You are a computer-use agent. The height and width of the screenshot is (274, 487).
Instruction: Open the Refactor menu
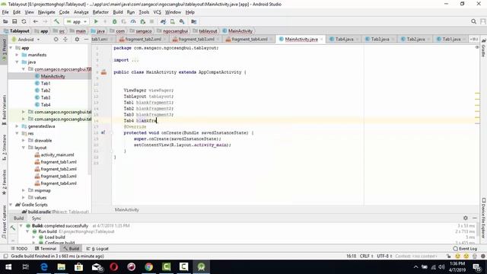(x=100, y=12)
